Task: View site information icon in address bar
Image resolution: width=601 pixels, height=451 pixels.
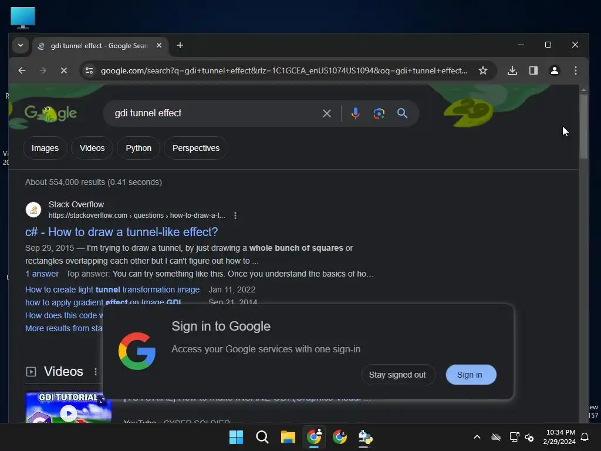Action: [89, 70]
